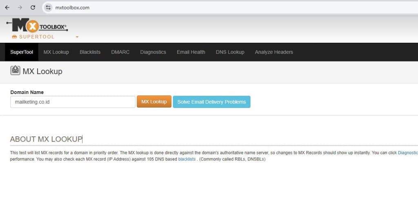Image resolution: width=418 pixels, height=208 pixels.
Task: Click the browser forward arrow
Action: pos(20,7)
